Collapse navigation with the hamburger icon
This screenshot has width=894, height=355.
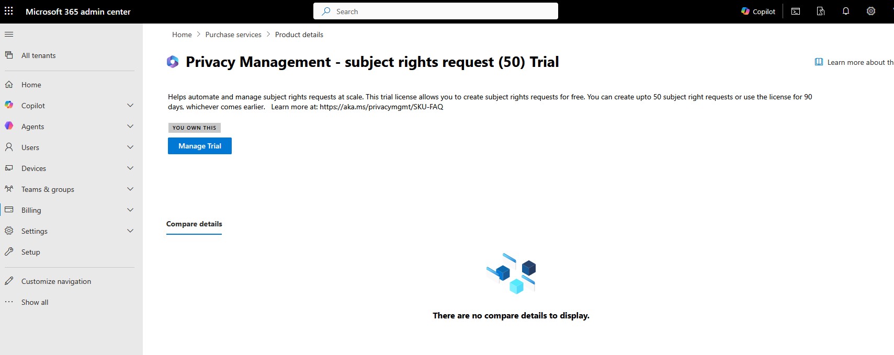pos(9,35)
